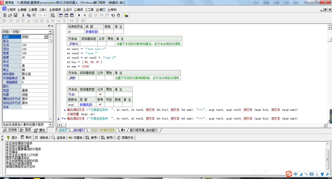Open help search binoculars icon
Viewport: 332px width, 179px height.
(x=126, y=15)
